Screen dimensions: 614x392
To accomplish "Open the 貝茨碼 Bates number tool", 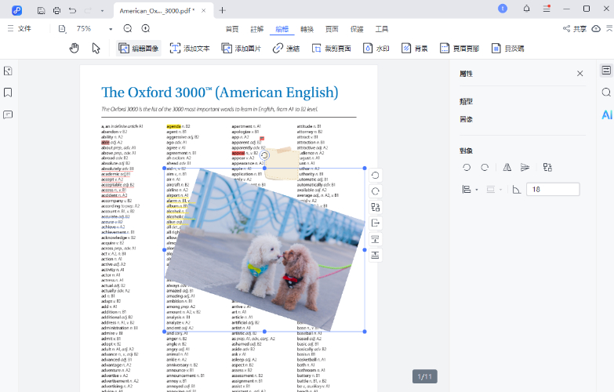I will [x=507, y=49].
